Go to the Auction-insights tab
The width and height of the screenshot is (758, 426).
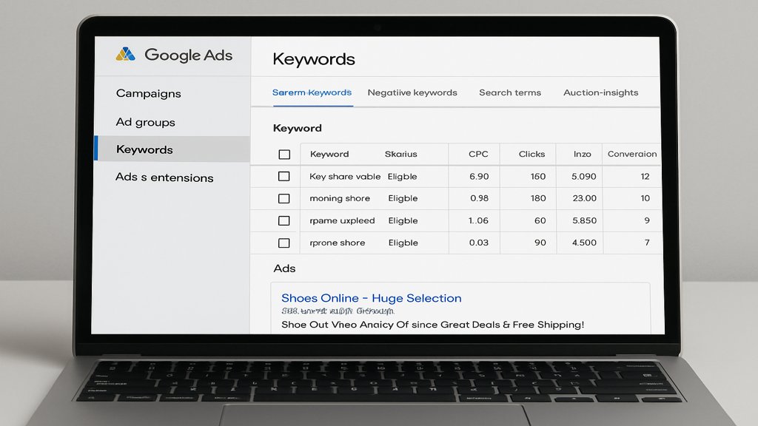point(600,93)
